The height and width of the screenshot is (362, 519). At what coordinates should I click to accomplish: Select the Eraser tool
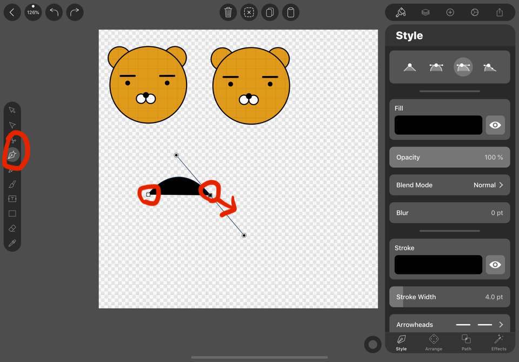(12, 228)
